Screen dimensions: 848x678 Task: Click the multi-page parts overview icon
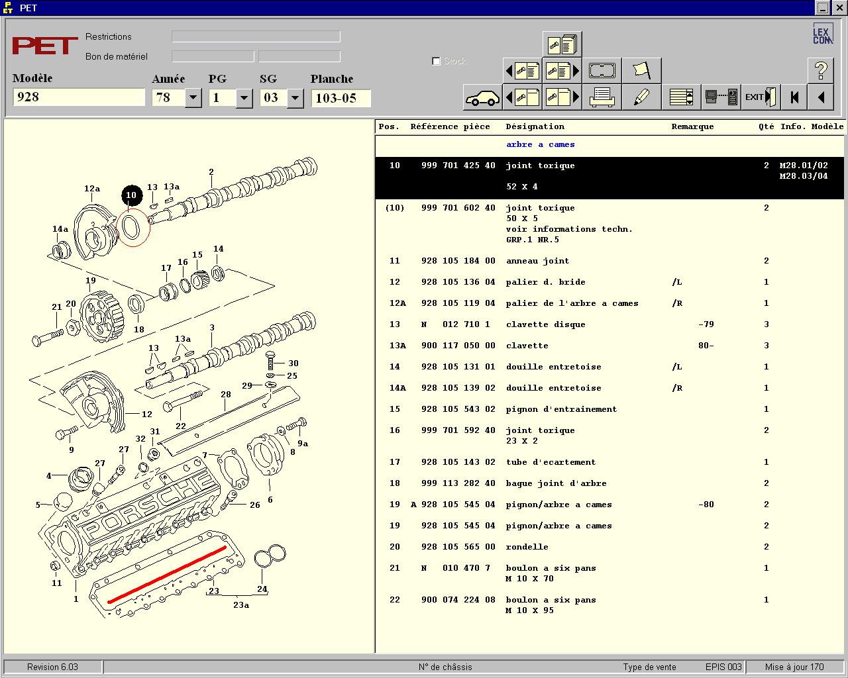pyautogui.click(x=562, y=44)
